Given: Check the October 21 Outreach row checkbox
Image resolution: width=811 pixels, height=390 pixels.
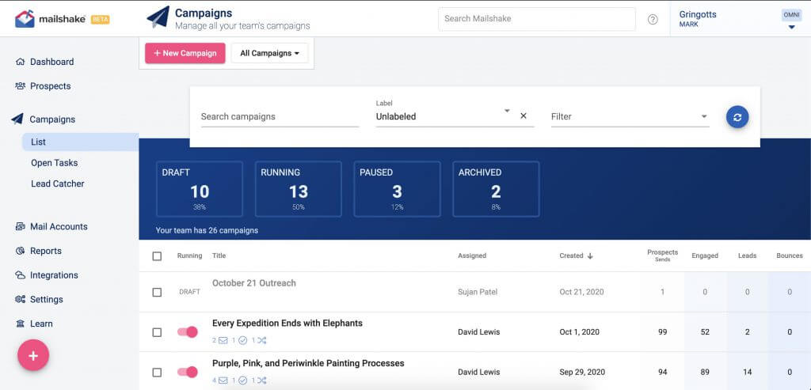Looking at the screenshot, I should 158,293.
